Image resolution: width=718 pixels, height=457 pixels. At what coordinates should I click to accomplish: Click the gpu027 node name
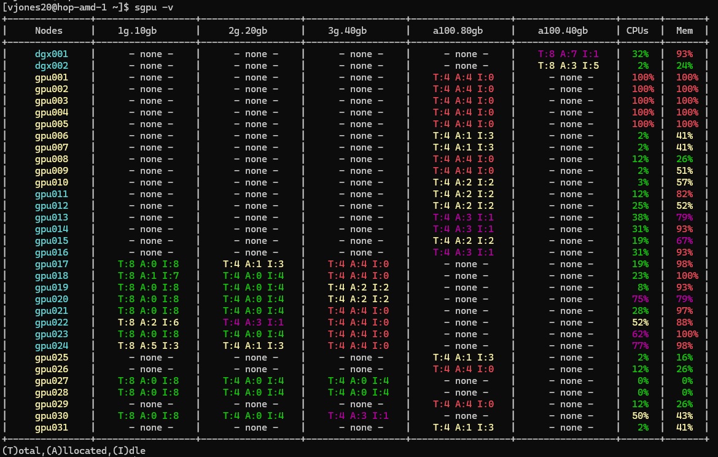click(x=52, y=381)
